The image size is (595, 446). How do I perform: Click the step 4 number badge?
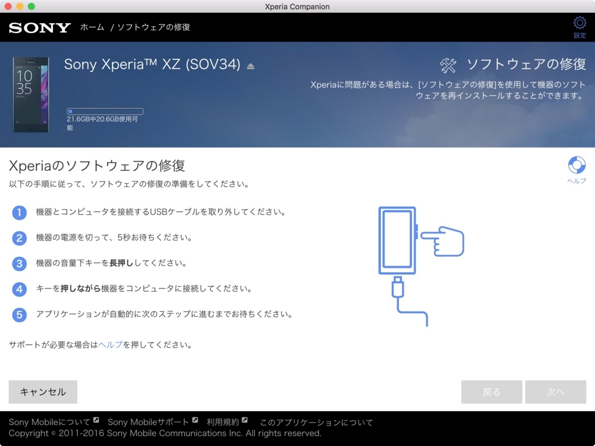tap(19, 289)
